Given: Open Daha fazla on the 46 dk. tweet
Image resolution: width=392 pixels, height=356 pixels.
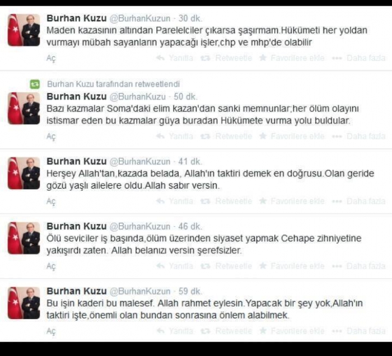Looking at the screenshot, I should pos(358,266).
